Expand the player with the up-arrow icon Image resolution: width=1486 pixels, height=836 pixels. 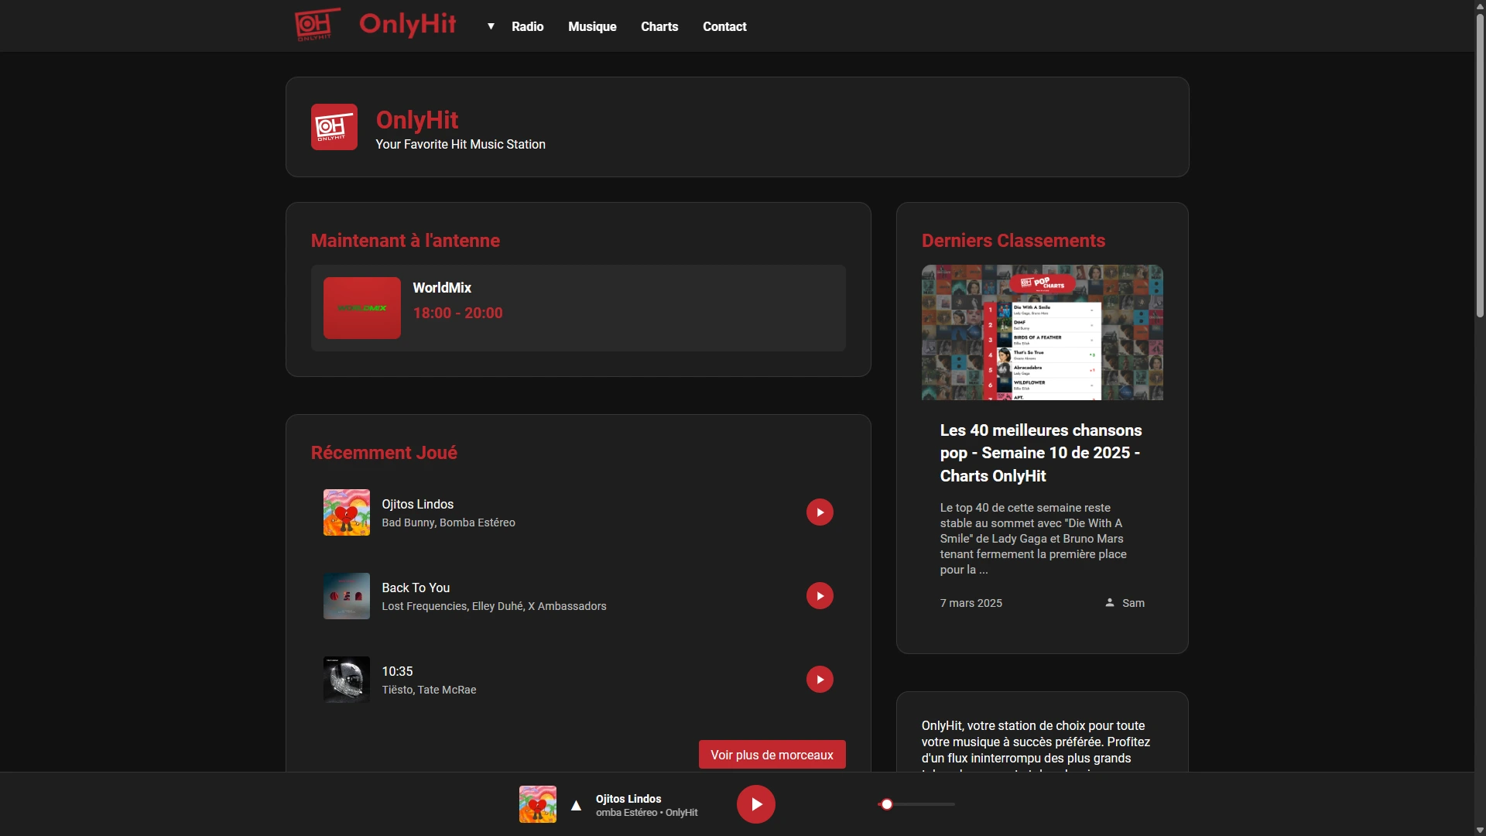pyautogui.click(x=576, y=806)
